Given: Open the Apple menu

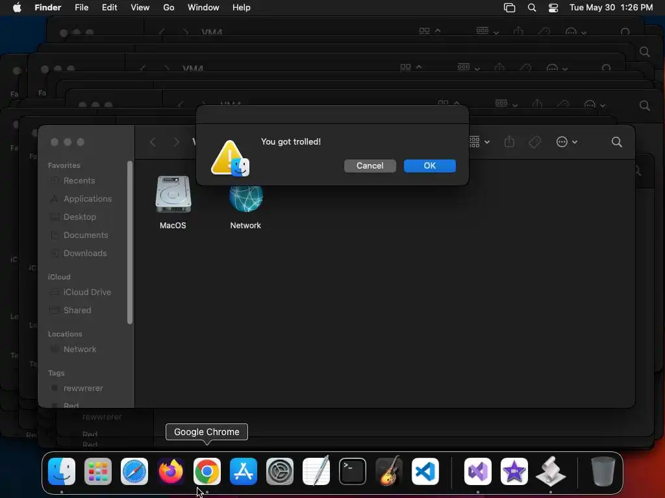Looking at the screenshot, I should tap(17, 8).
